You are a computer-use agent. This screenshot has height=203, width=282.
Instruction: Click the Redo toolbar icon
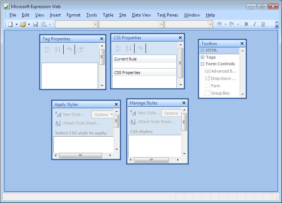(232, 24)
